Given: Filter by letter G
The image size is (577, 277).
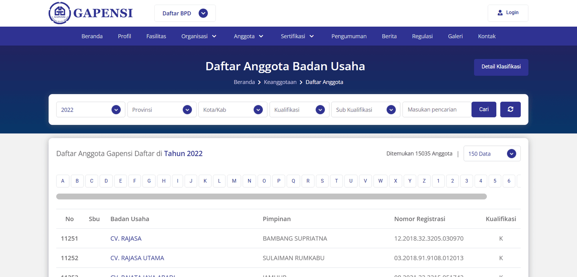Looking at the screenshot, I should click(149, 181).
